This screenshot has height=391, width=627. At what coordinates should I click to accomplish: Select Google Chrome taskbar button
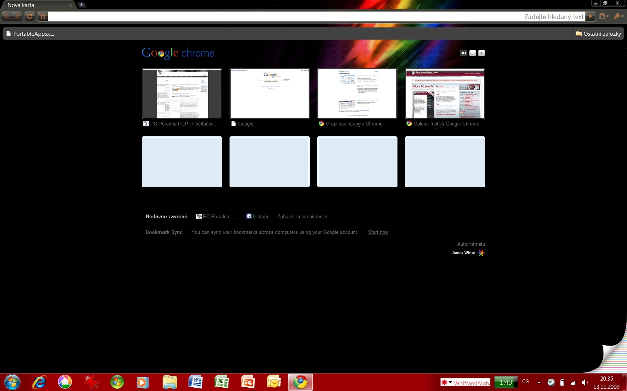click(300, 382)
